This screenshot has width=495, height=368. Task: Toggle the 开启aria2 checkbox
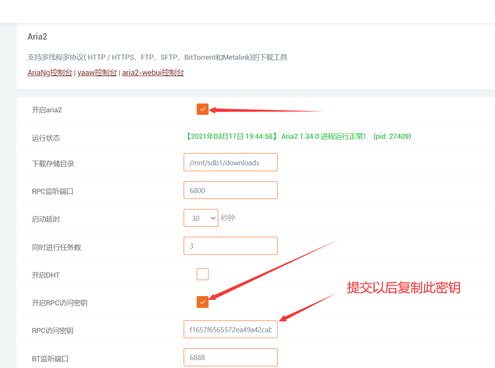(x=202, y=109)
